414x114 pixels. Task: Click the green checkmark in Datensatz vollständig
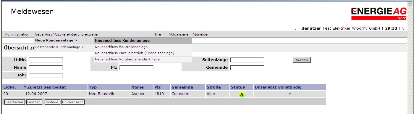[290, 94]
